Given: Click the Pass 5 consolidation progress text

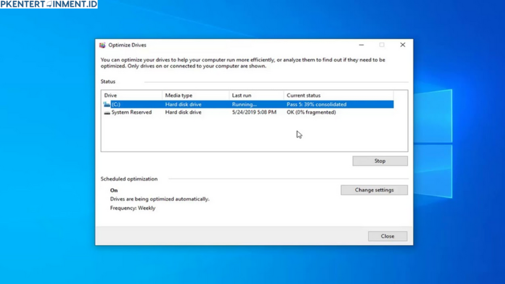Looking at the screenshot, I should coord(316,104).
